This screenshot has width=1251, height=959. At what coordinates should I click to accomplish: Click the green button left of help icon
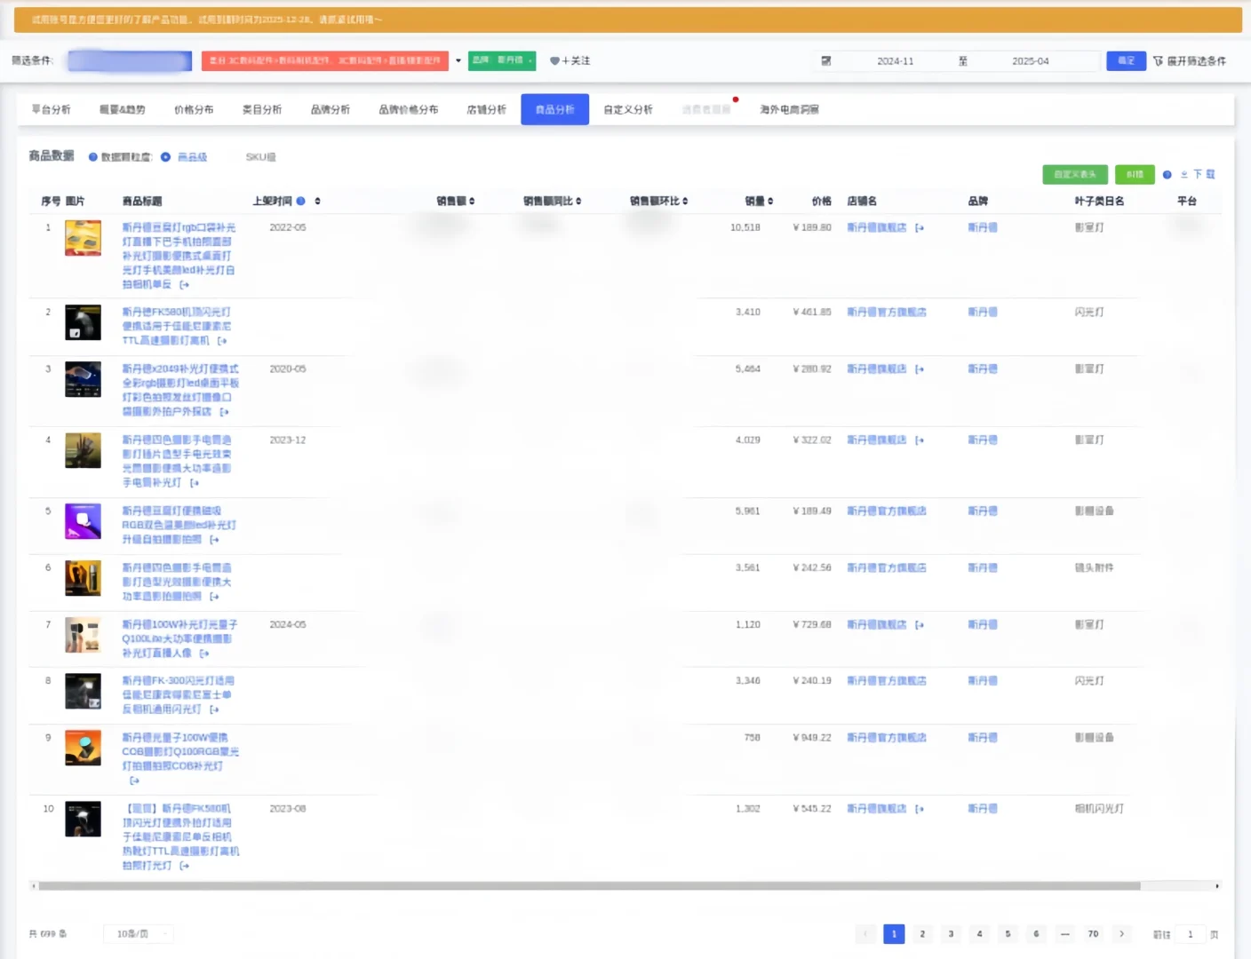click(x=1135, y=174)
